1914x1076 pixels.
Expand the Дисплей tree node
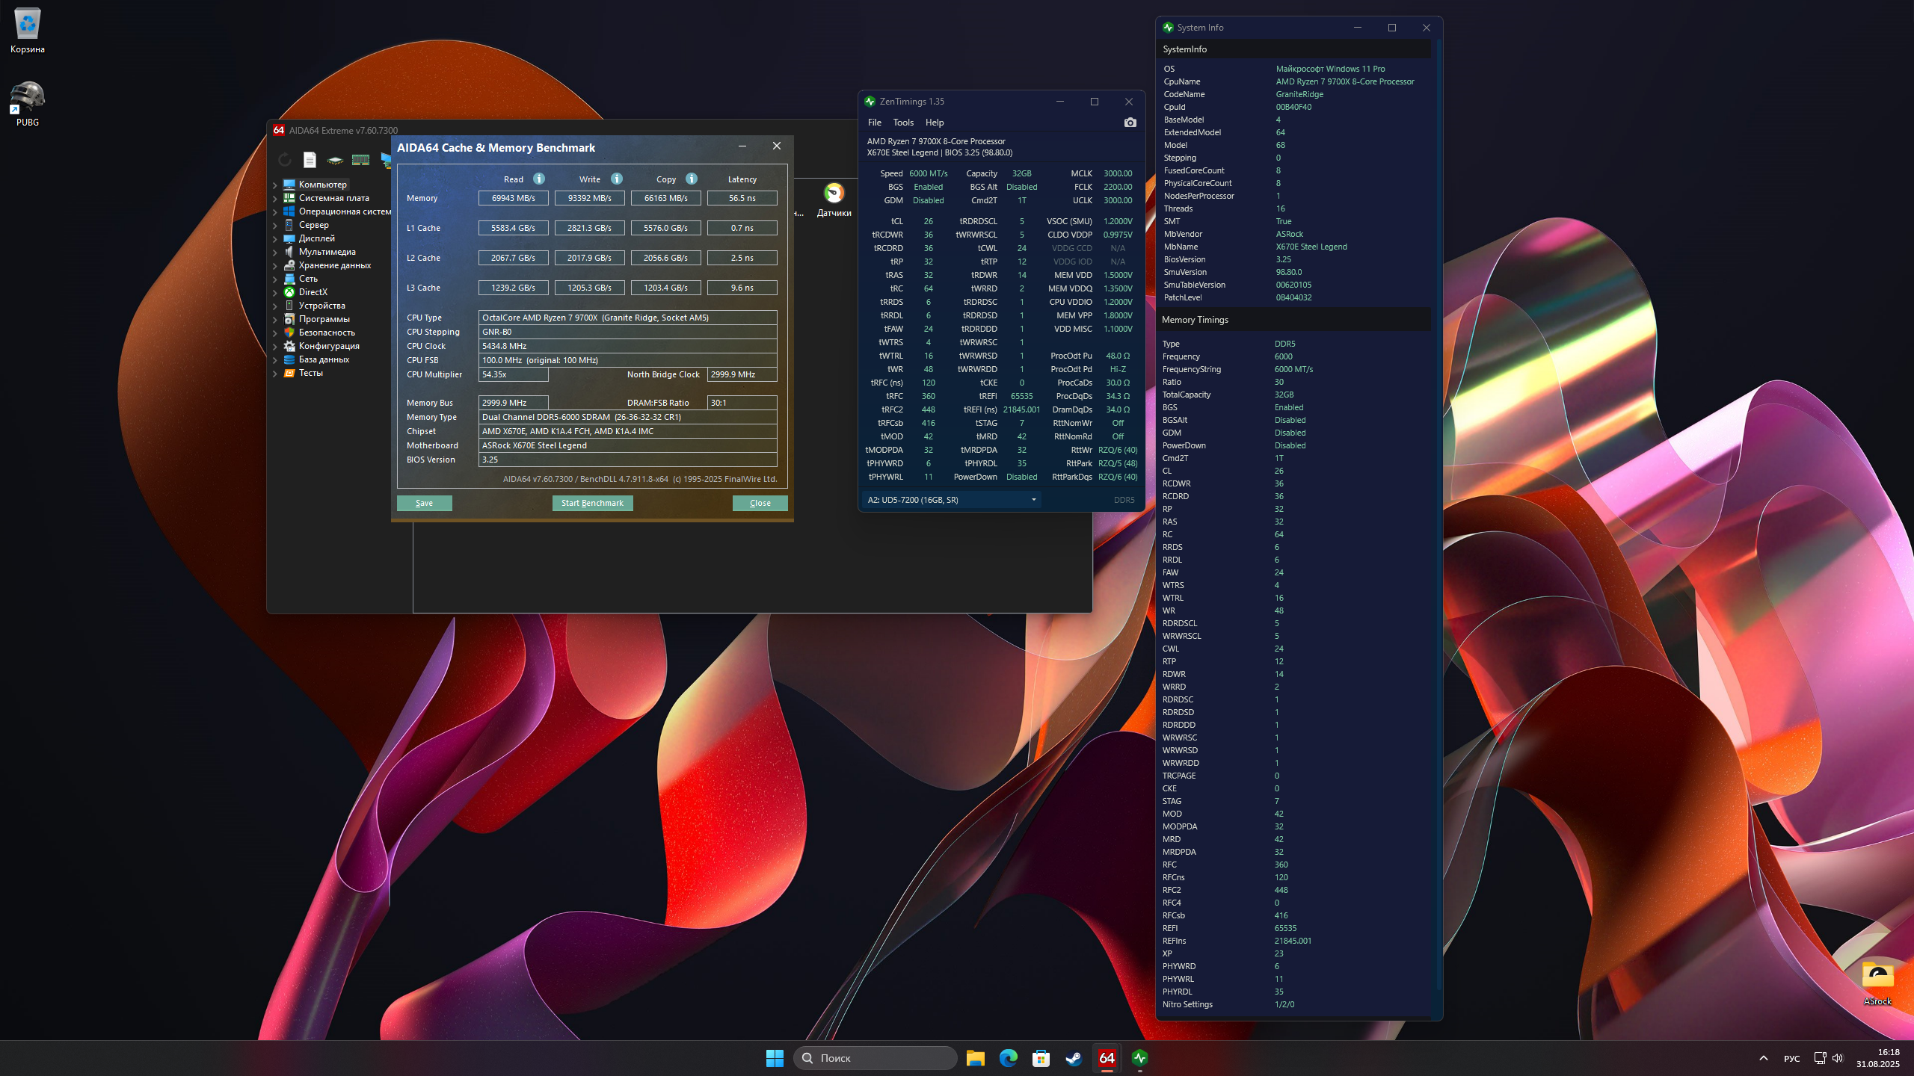(275, 238)
